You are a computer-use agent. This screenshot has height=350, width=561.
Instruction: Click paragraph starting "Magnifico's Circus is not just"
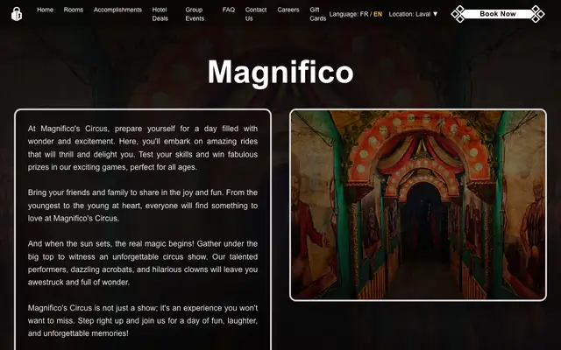click(143, 320)
